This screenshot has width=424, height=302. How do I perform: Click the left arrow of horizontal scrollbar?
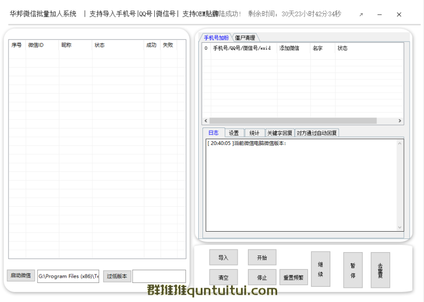coord(206,121)
